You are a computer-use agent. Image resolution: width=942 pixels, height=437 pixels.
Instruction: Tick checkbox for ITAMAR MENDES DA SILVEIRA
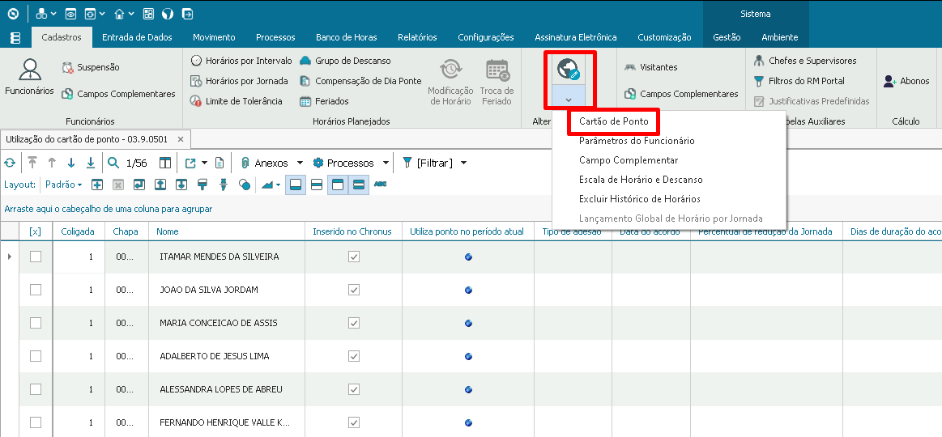36,257
